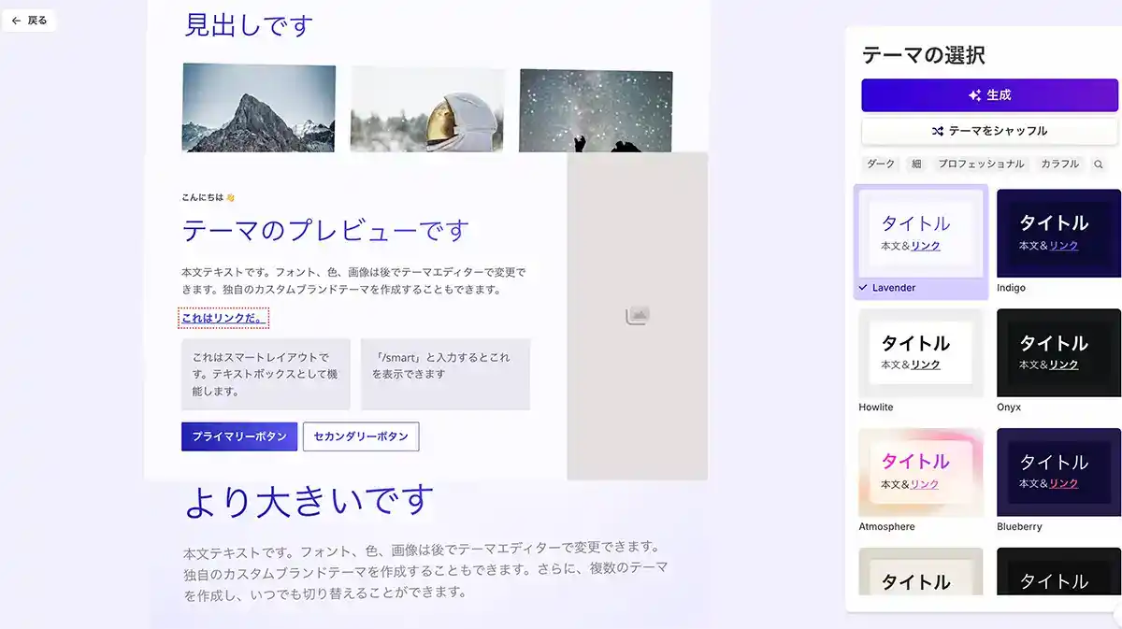Select the ダーク filter tag
Image resolution: width=1122 pixels, height=629 pixels.
coord(881,164)
